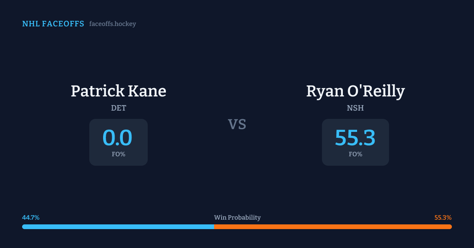Viewport: 474px width, 248px height.
Task: Click the orange 55.3% probability label
Action: click(x=443, y=218)
